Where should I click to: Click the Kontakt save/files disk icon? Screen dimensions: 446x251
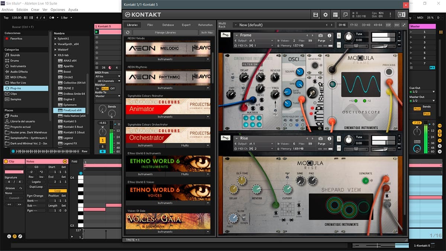pos(316,15)
